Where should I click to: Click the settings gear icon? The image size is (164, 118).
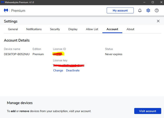point(148,10)
